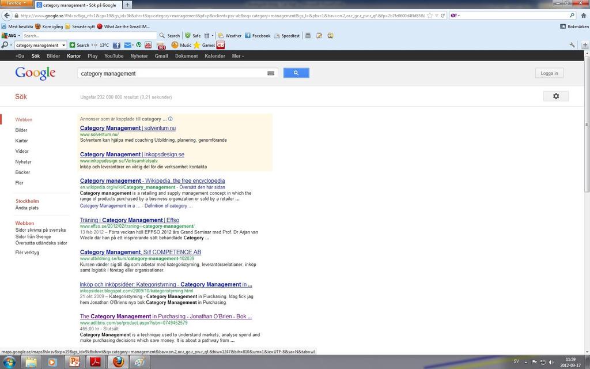Open the Firefox menu button
Screen dimensions: 590x369
coord(17,3)
